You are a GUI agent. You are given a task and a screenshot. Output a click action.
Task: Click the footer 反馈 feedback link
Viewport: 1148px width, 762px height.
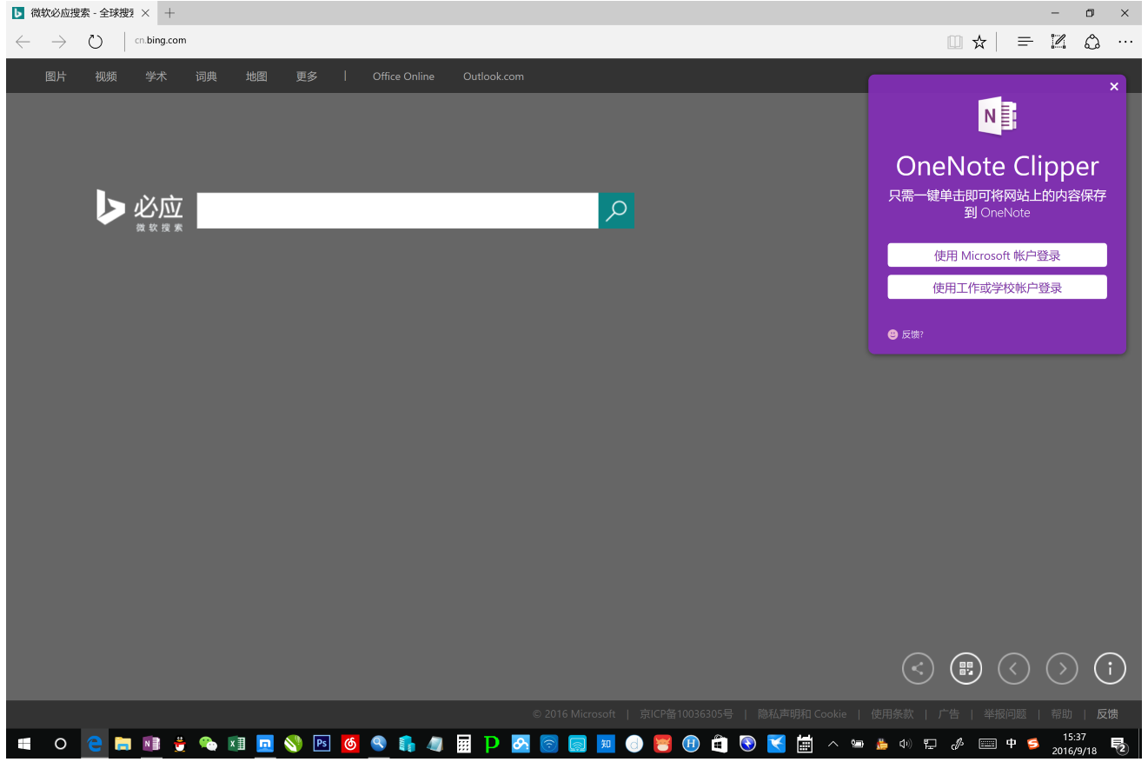coord(1107,714)
